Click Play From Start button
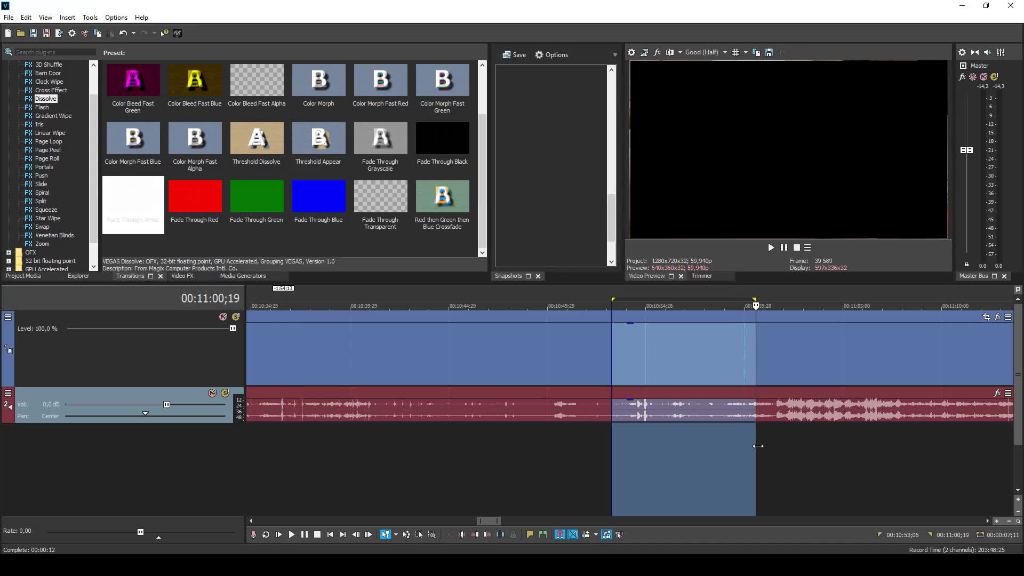1024x576 pixels. (x=279, y=534)
